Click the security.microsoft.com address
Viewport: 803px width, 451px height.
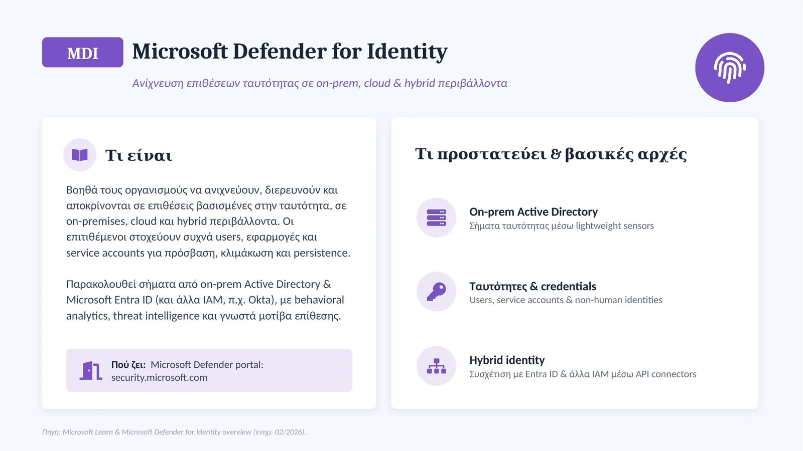[x=159, y=378]
